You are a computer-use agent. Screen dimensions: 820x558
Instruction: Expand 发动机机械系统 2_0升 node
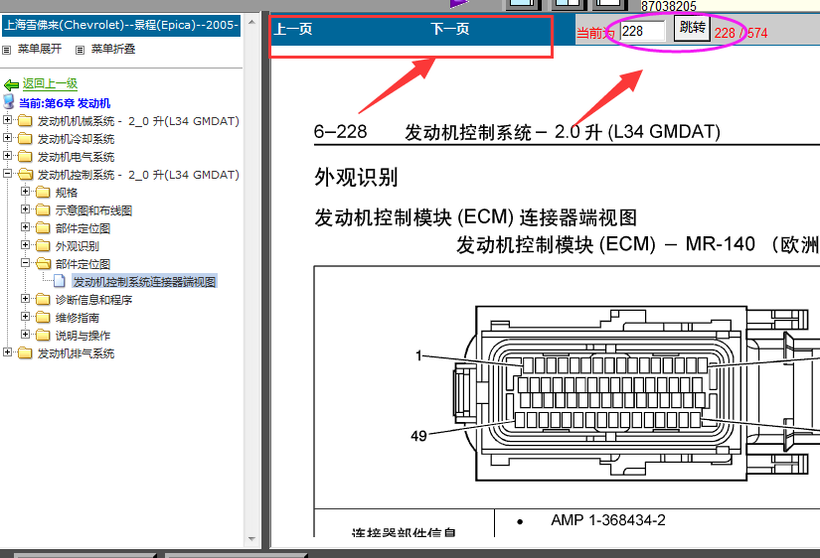7,120
